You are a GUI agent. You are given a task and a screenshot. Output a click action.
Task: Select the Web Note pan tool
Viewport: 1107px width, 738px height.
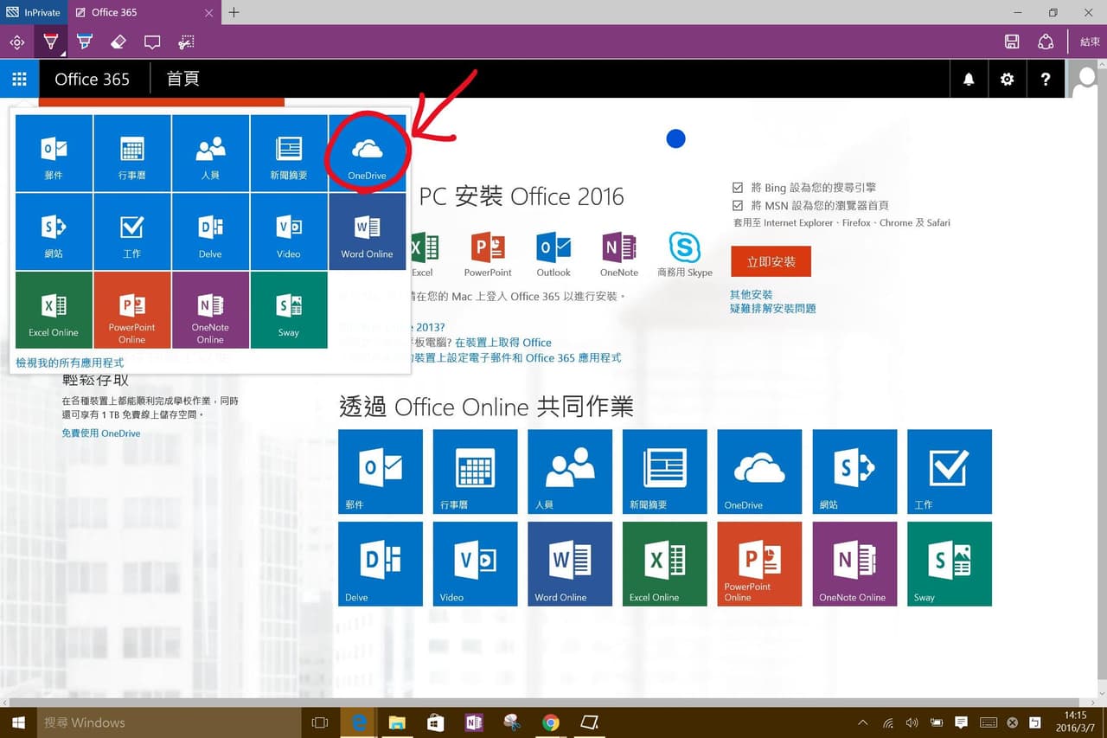click(x=16, y=42)
